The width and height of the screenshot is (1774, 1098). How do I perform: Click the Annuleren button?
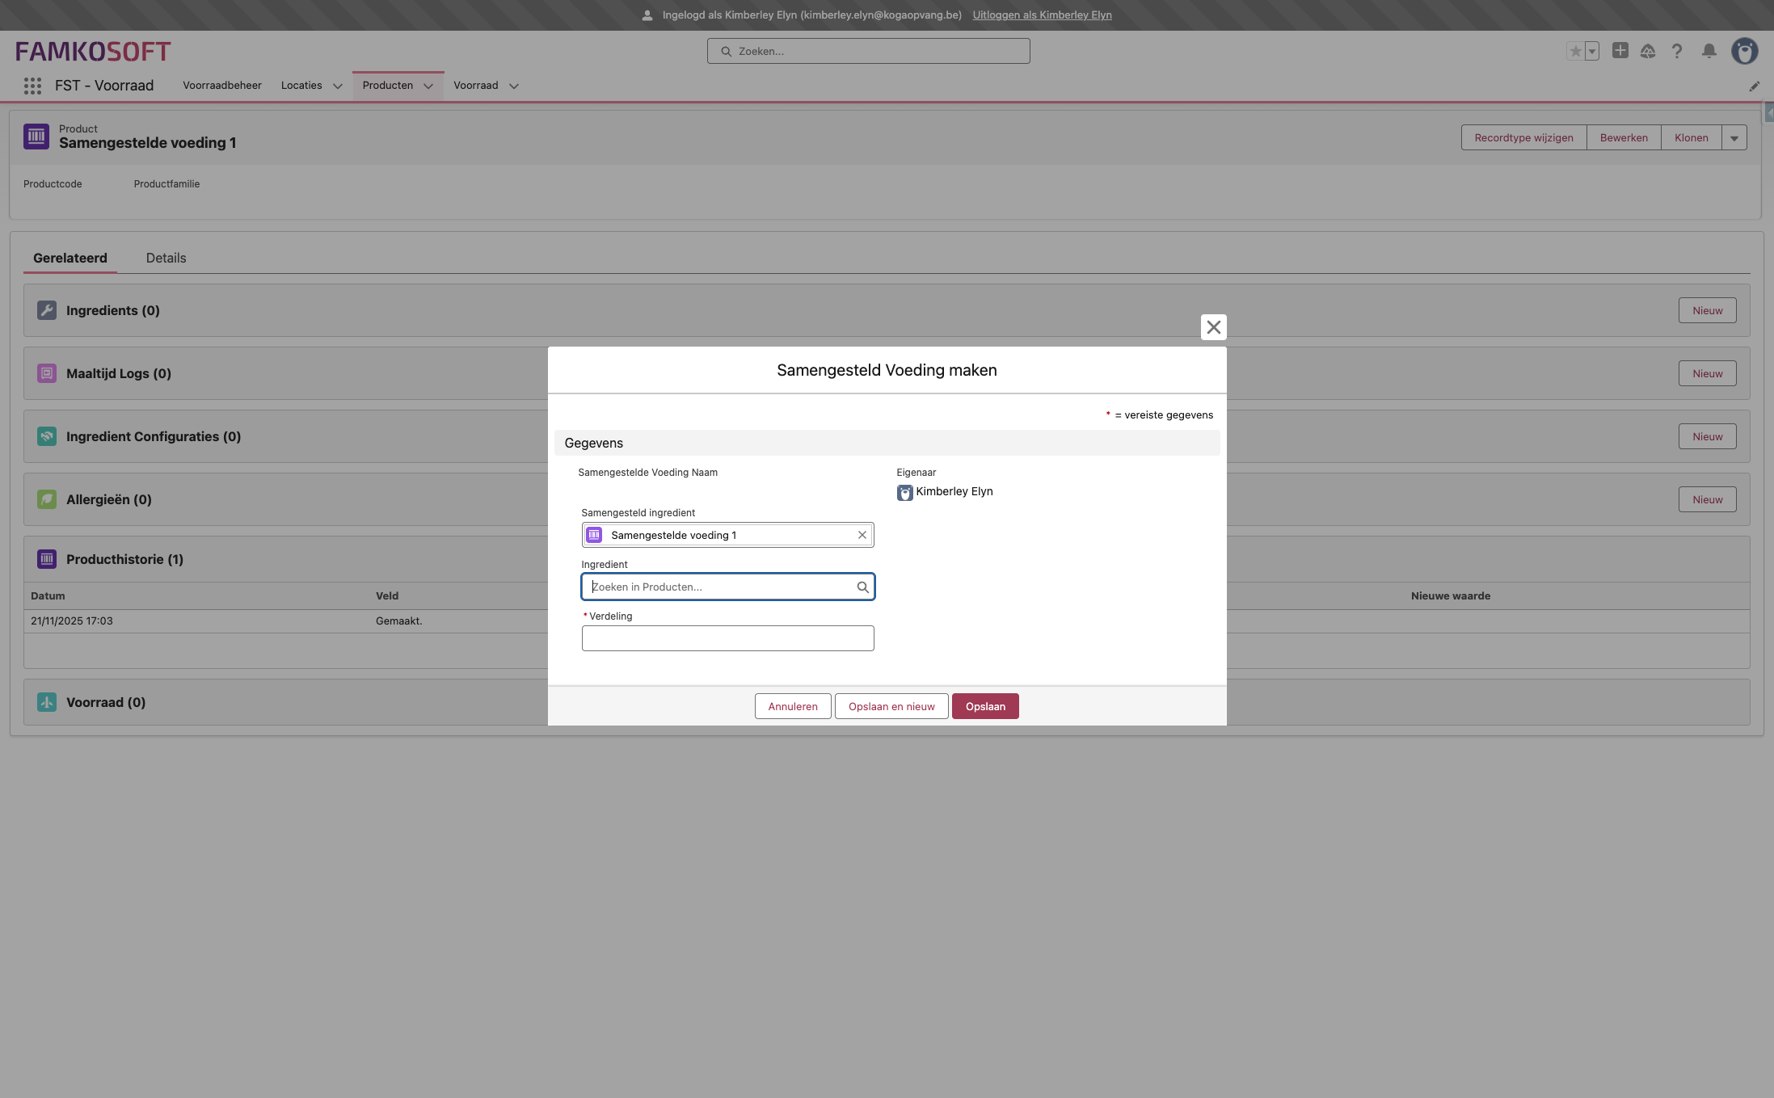[x=792, y=706]
